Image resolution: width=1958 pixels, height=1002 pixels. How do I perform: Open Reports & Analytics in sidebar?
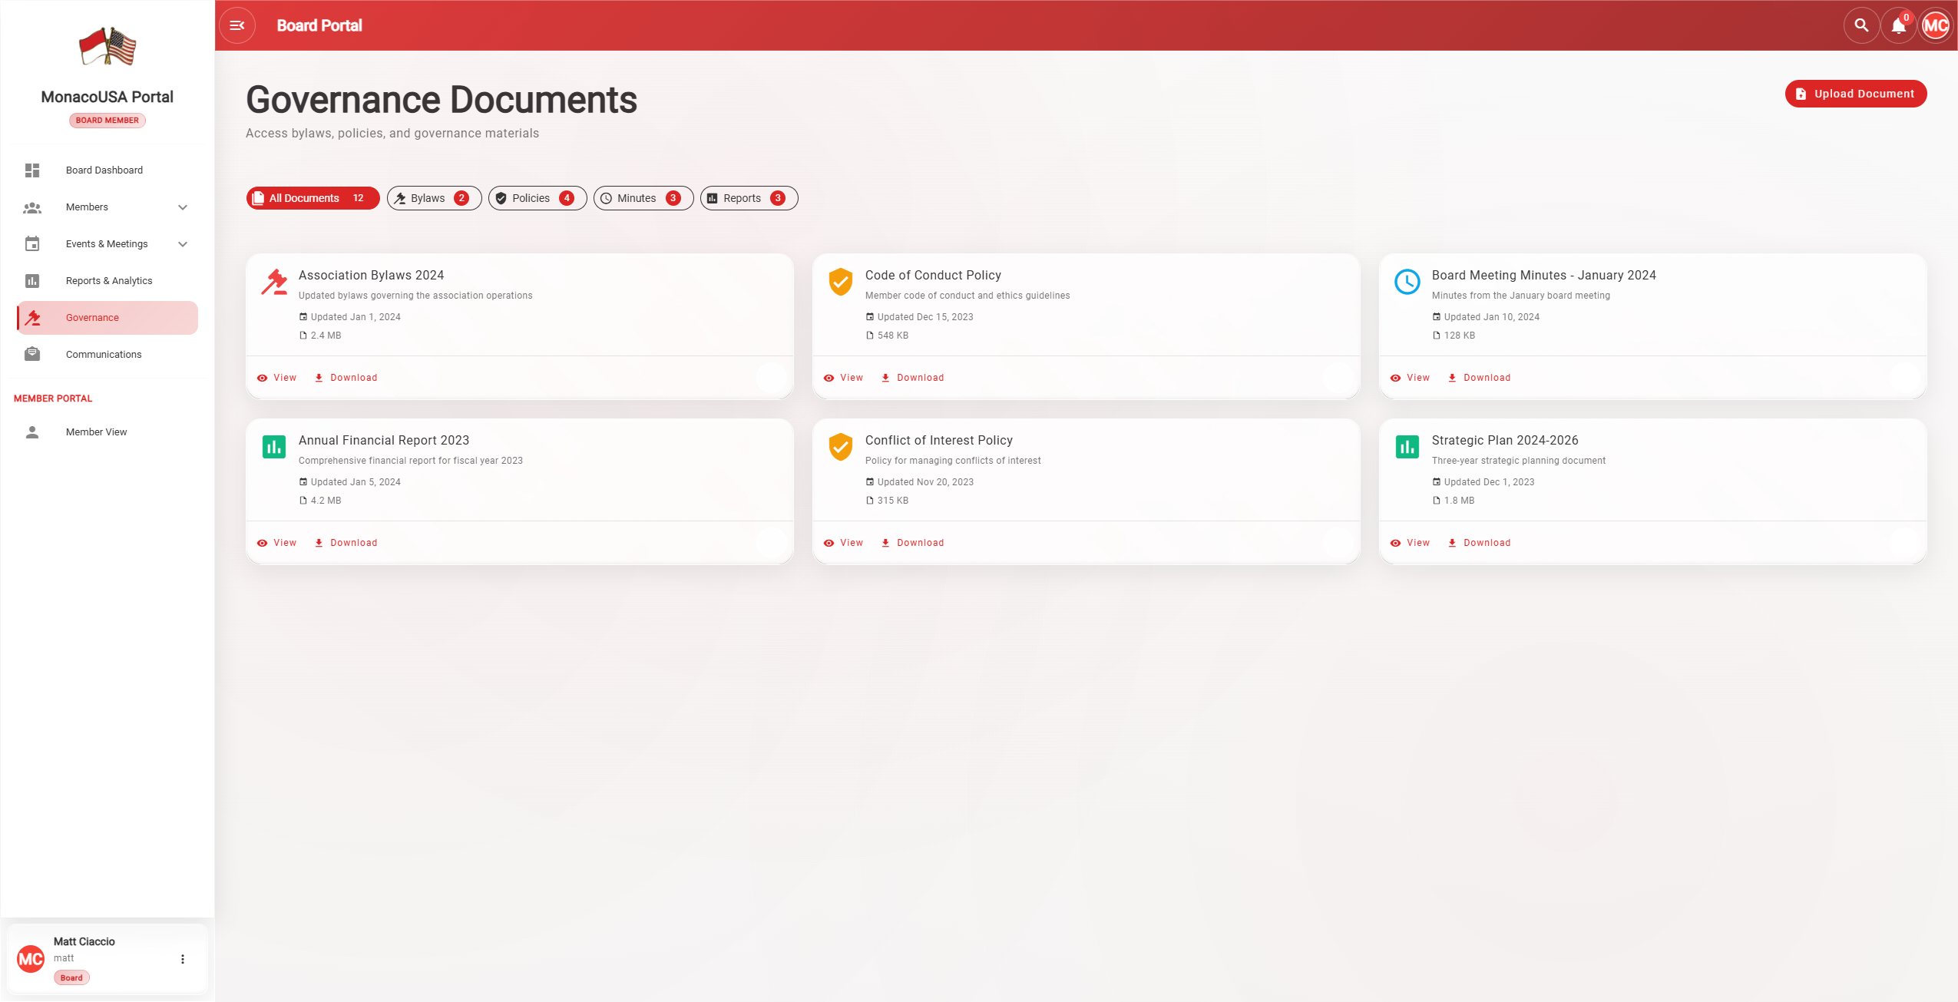[x=108, y=281]
